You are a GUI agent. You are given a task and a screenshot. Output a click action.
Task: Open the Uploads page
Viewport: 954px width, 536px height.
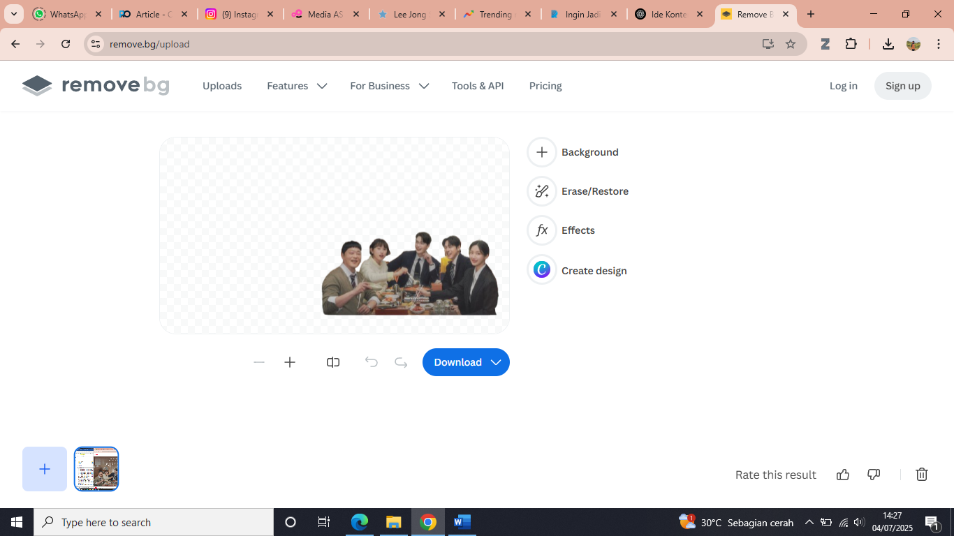tap(222, 86)
